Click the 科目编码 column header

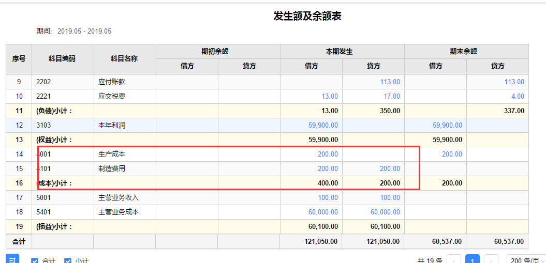click(x=63, y=58)
